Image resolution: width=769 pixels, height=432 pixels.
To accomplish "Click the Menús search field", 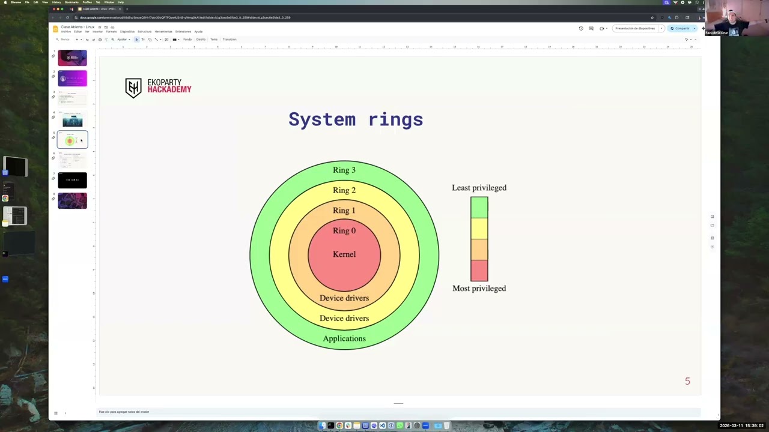I will pos(64,40).
